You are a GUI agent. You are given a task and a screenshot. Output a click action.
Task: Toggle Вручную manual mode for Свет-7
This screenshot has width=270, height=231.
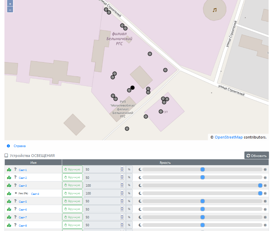click(x=72, y=217)
